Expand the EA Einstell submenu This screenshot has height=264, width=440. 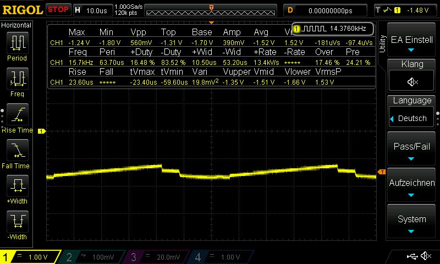coord(412,44)
